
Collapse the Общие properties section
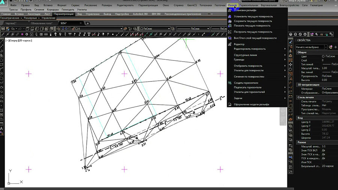tap(317, 52)
